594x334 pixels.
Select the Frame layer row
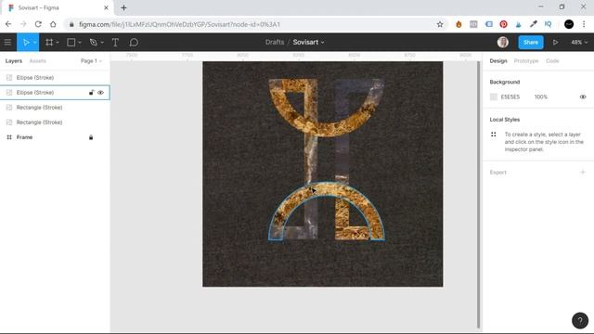(x=55, y=137)
